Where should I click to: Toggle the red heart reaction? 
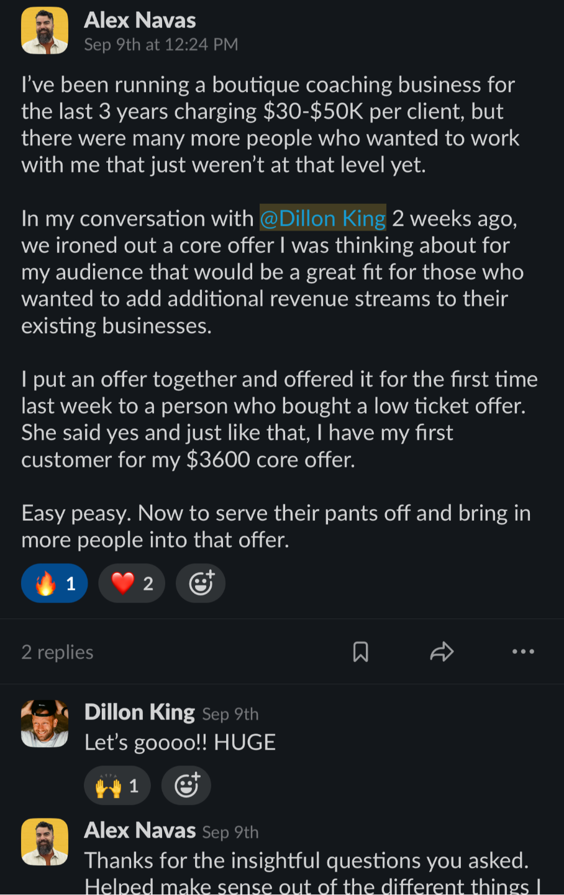coord(132,584)
